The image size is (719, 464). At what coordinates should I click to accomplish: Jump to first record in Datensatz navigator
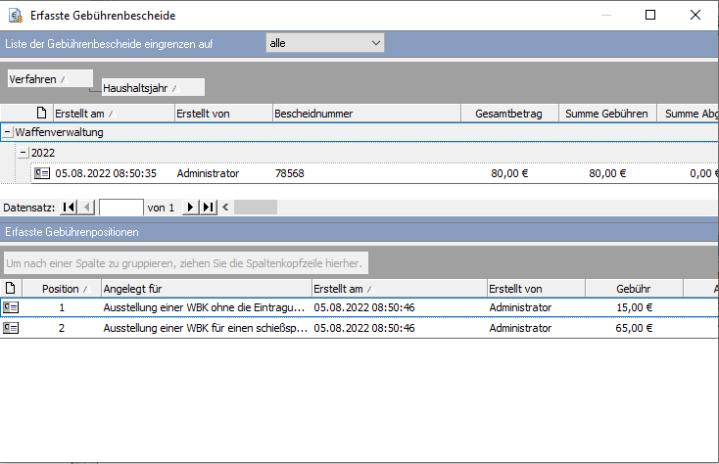(x=68, y=208)
